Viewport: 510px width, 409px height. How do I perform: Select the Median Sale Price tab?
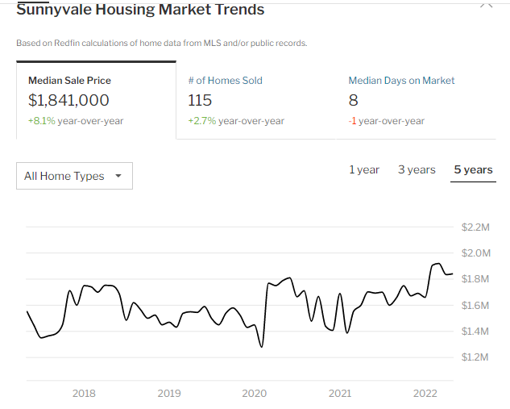(96, 100)
